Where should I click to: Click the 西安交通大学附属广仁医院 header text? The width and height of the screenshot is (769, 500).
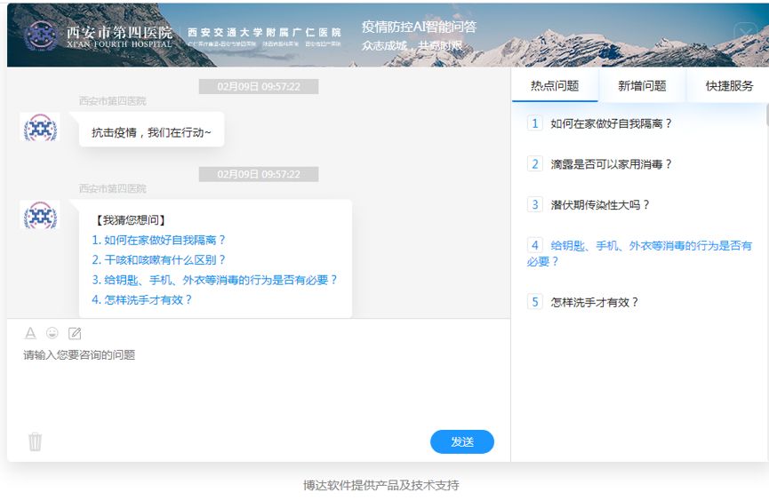[x=264, y=32]
